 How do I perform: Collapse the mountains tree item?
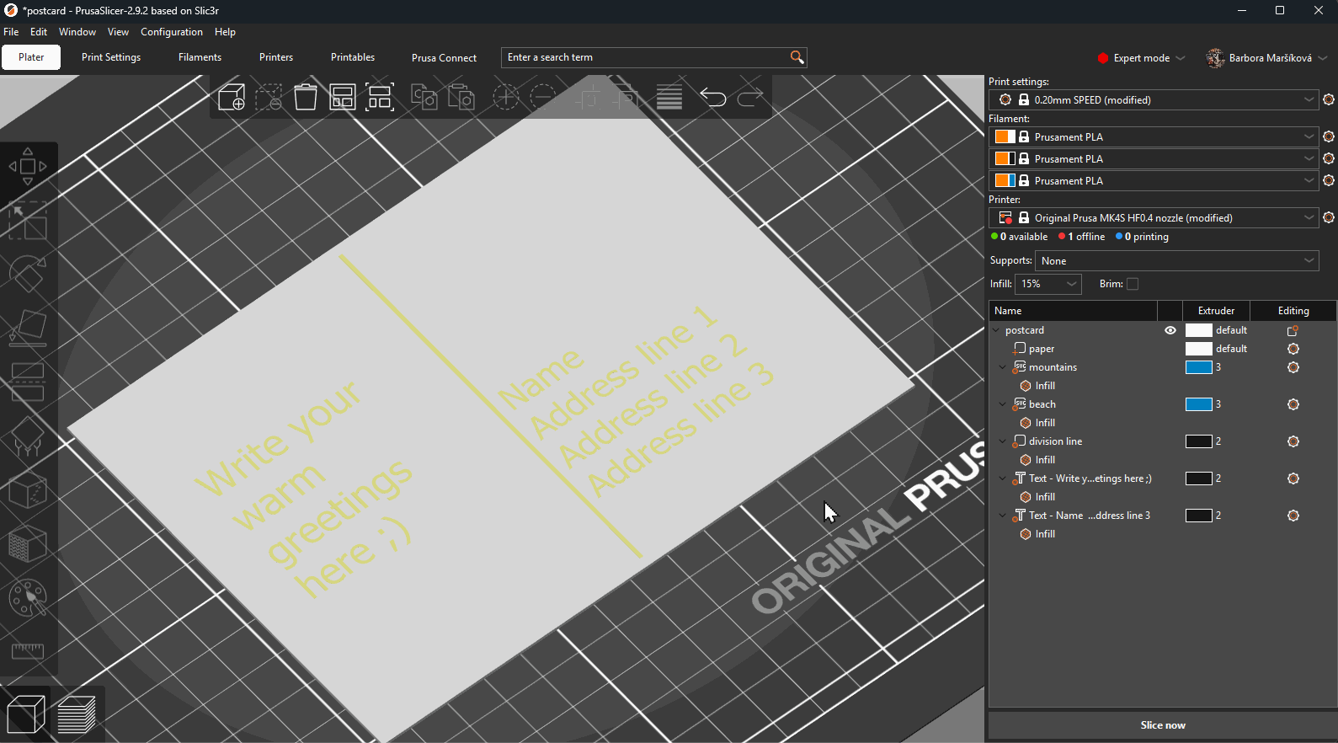click(x=1002, y=367)
